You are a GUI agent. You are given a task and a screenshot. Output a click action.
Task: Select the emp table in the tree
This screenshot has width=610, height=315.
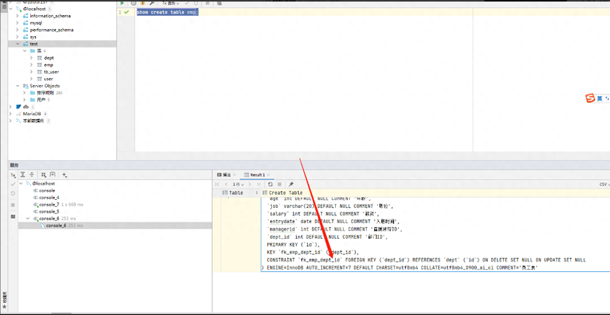coord(49,65)
